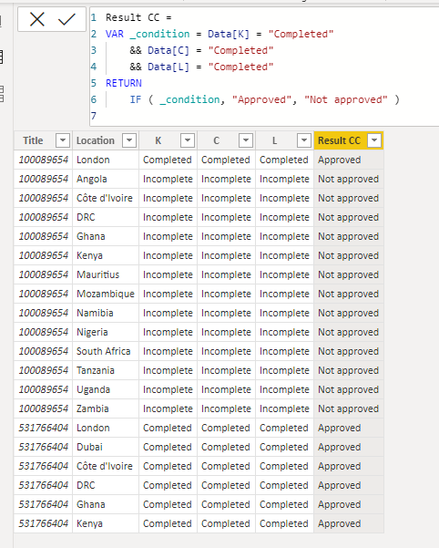Click the 'Result CC =' formula line
The image size is (439, 548).
pyautogui.click(x=138, y=17)
